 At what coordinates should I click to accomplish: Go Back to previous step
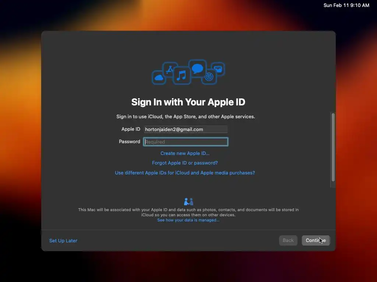(x=288, y=240)
